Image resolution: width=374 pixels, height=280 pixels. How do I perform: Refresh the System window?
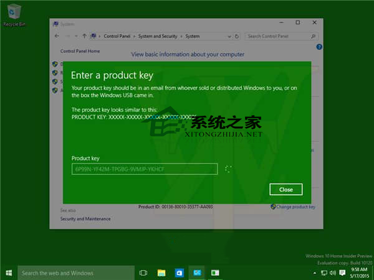pos(237,36)
